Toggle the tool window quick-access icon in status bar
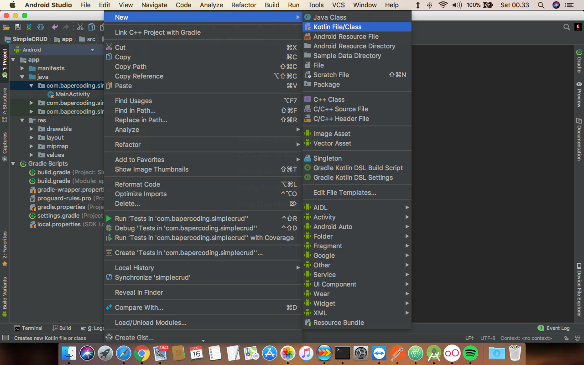 [x=5, y=338]
